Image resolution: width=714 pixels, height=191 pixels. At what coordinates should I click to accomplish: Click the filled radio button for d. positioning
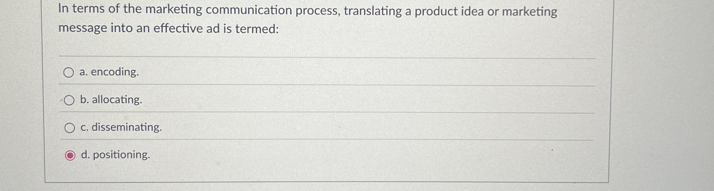point(70,155)
